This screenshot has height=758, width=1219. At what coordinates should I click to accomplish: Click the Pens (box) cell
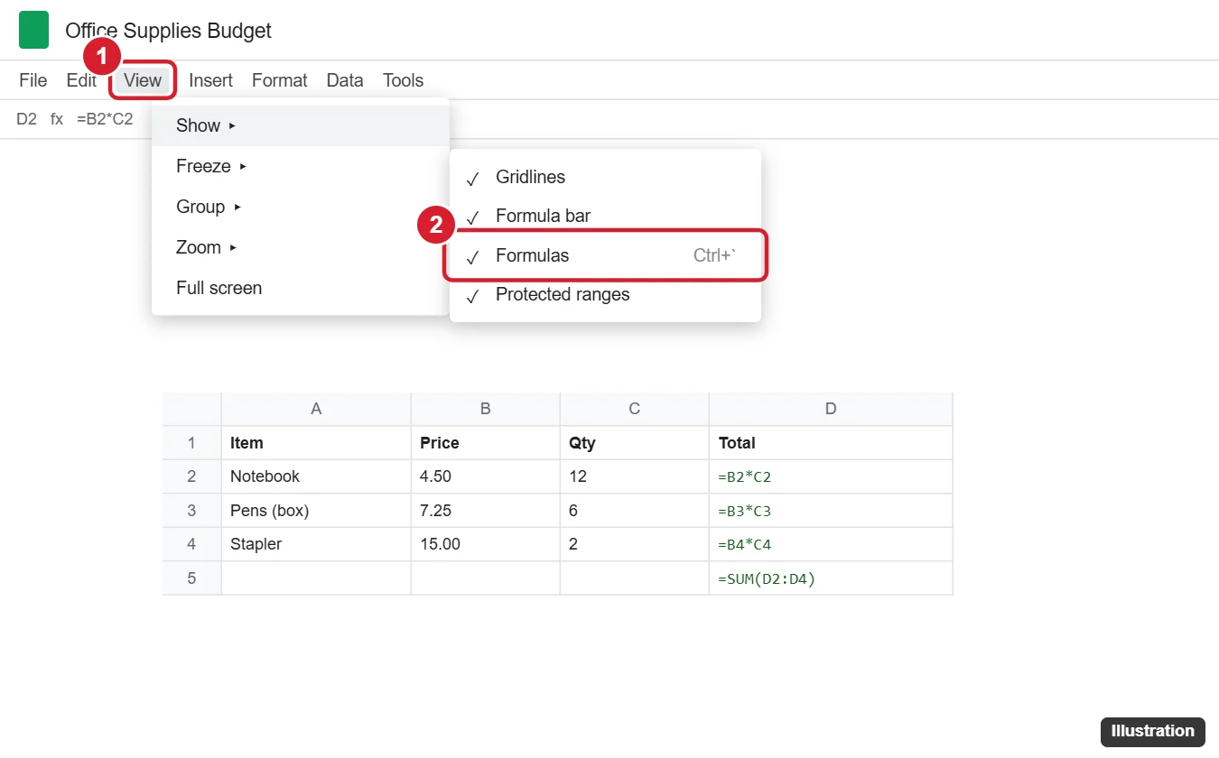tap(316, 511)
